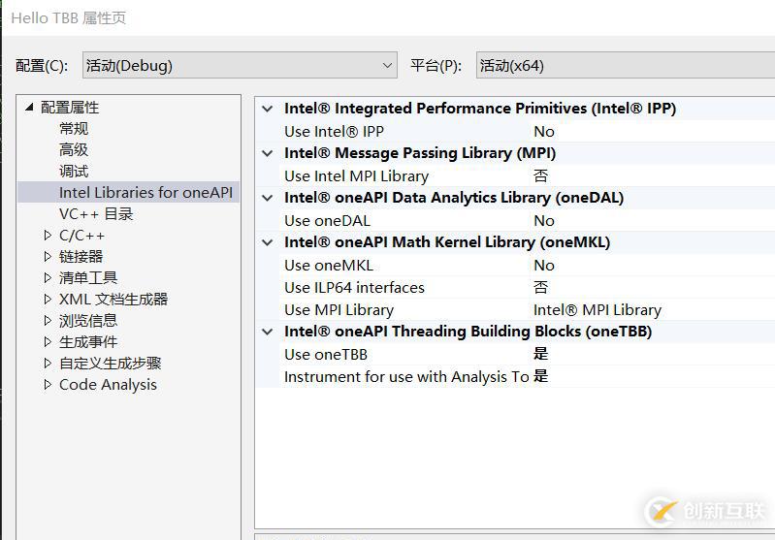The width and height of the screenshot is (775, 540).
Task: Open the 平台 x64 combo box
Action: (x=626, y=65)
